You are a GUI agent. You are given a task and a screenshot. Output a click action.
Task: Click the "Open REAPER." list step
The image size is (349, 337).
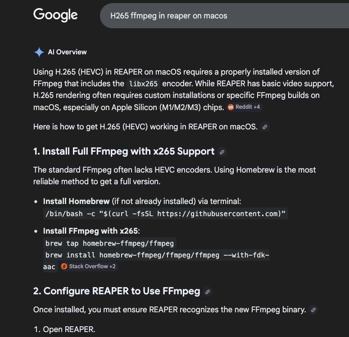pos(69,329)
